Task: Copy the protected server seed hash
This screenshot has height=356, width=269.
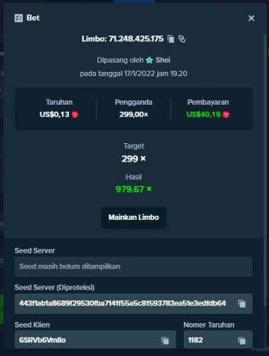Action: tap(242, 303)
